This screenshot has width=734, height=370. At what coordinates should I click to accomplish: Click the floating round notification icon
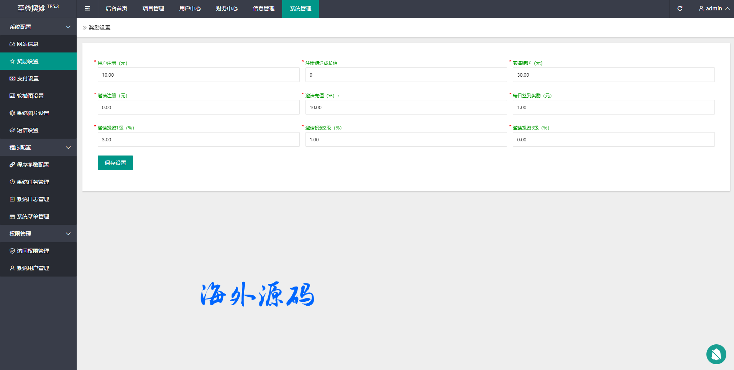716,354
